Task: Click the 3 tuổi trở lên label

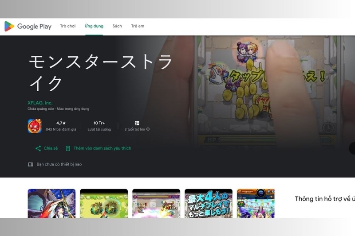Action: coord(135,129)
